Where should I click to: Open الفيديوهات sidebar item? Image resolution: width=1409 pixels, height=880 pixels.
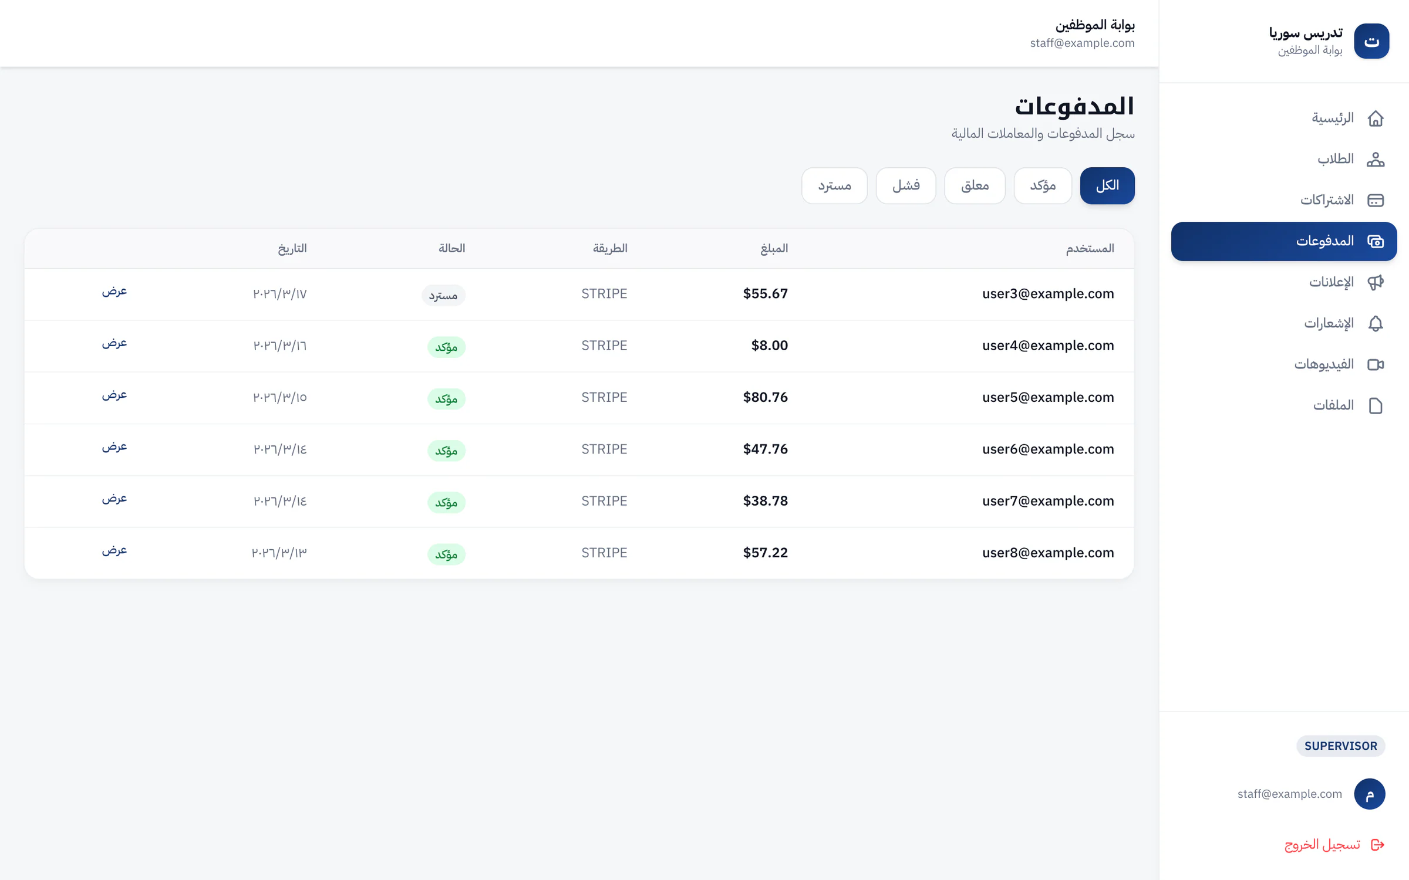pyautogui.click(x=1284, y=365)
